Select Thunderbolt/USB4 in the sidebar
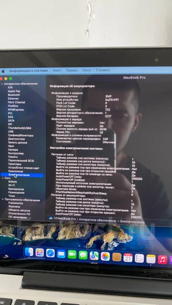This screenshot has height=305, width=172. tap(20, 128)
